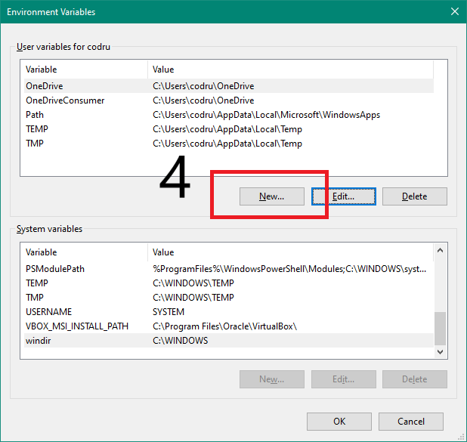Click system variables scrollbar thumb

pos(441,328)
